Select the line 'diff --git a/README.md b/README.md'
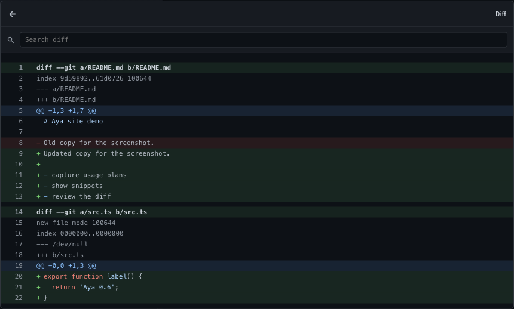Screen dimensions: 514x309 pyautogui.click(x=257, y=67)
